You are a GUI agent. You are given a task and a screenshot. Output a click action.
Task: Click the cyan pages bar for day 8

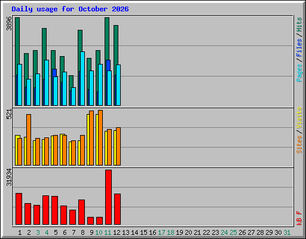(x=82, y=78)
